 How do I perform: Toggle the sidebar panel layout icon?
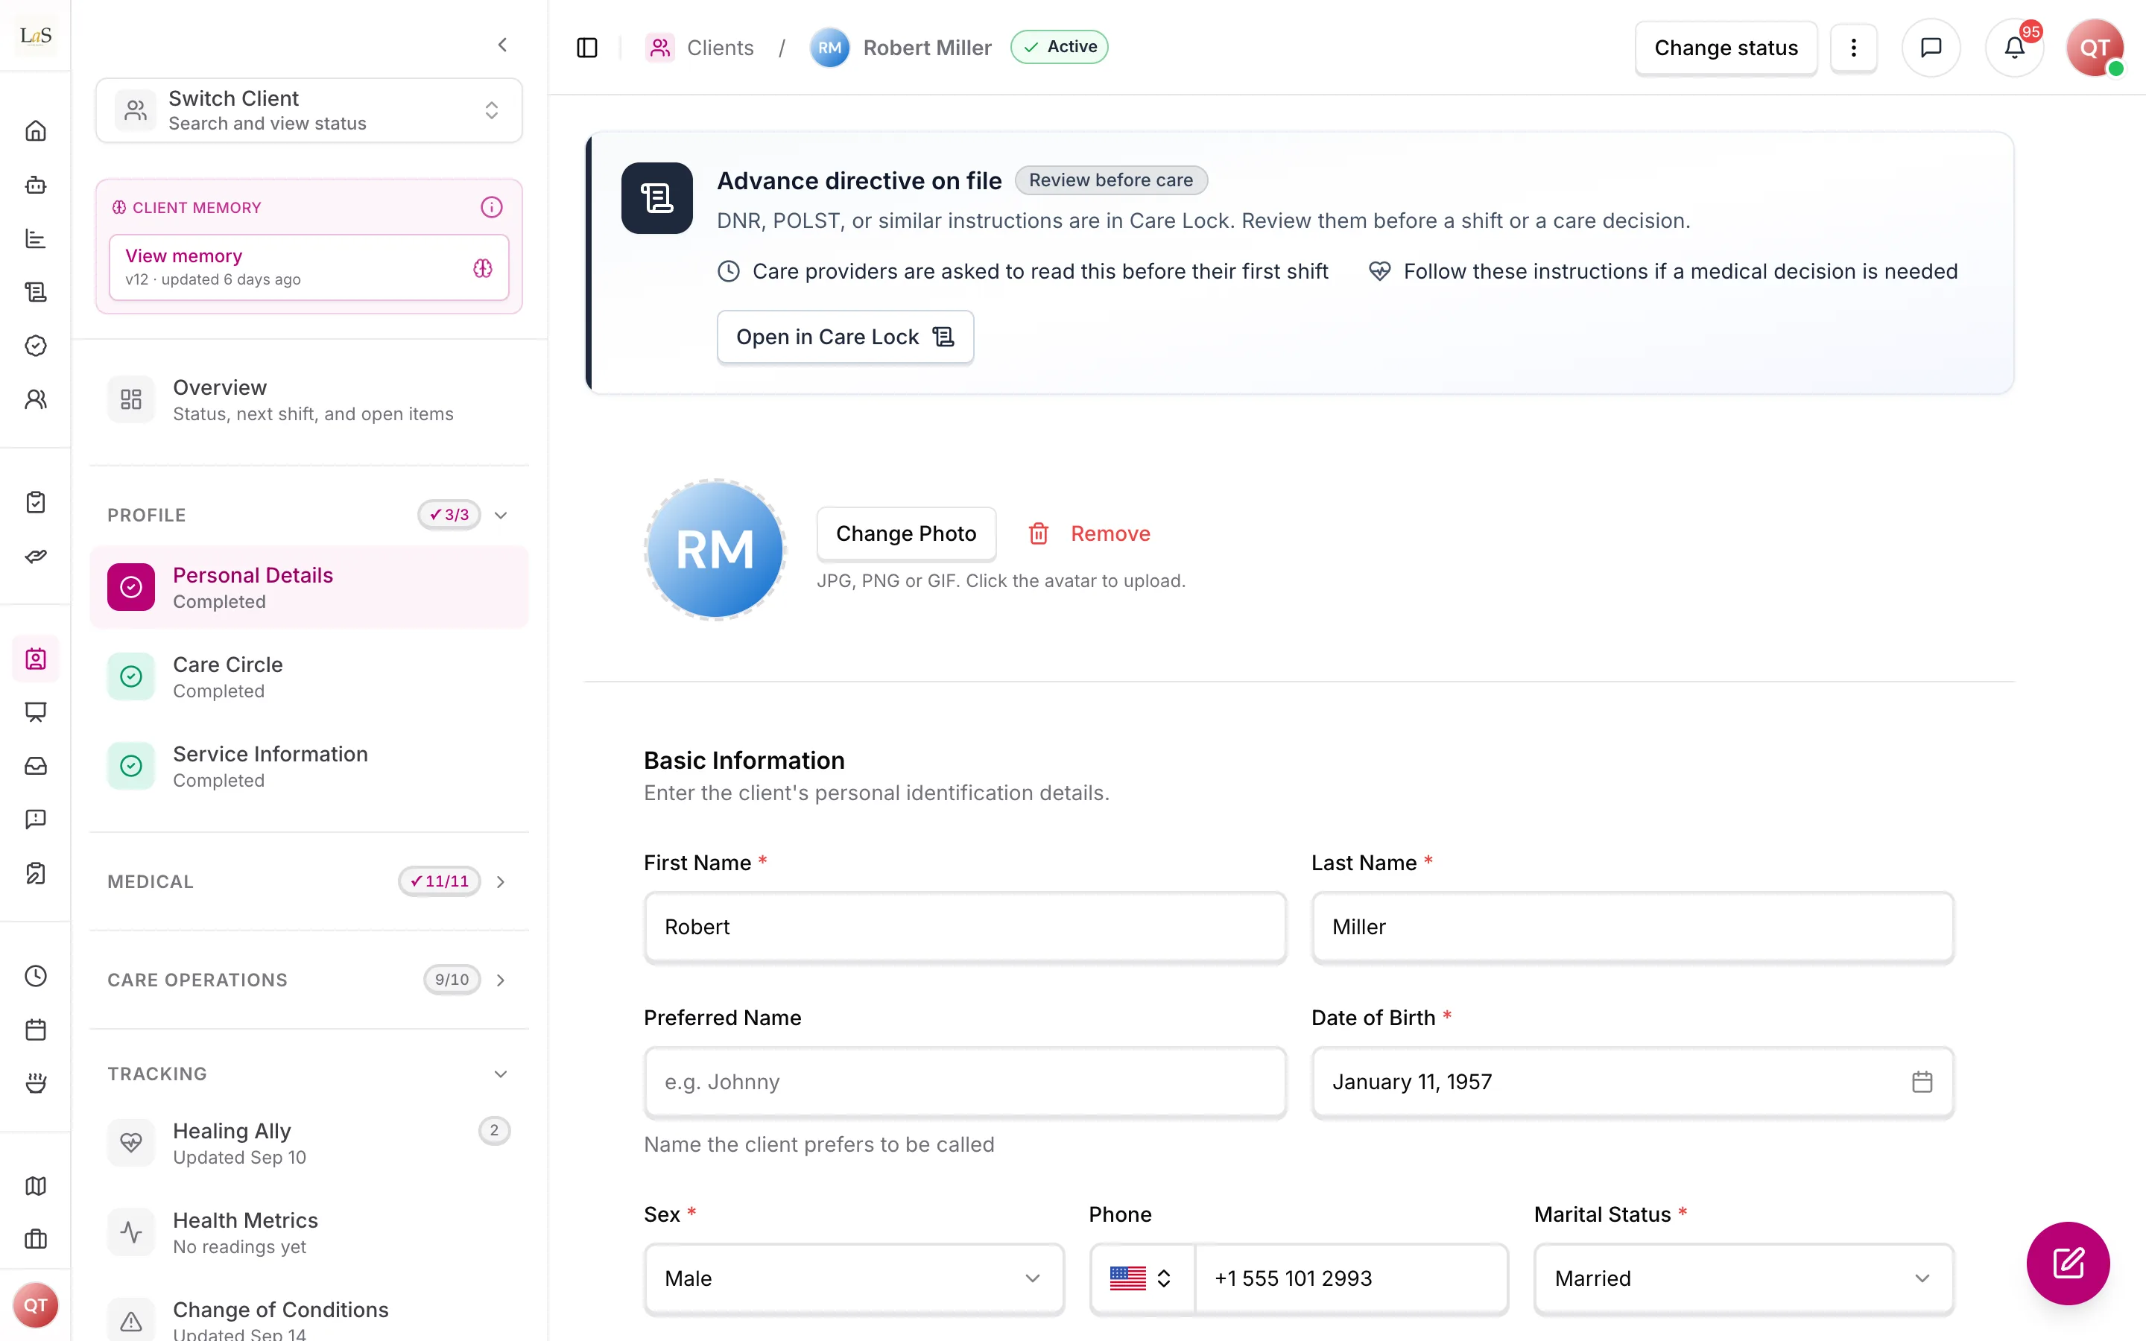pos(587,47)
